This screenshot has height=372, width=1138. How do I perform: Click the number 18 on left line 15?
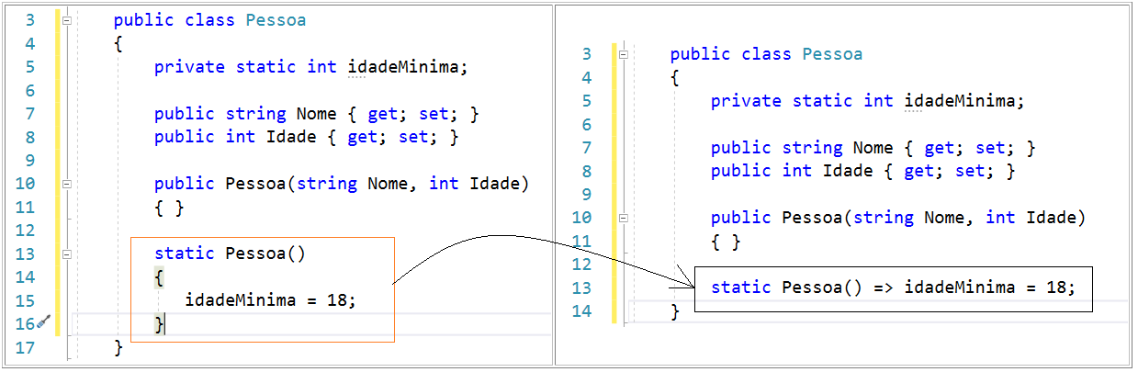336,300
